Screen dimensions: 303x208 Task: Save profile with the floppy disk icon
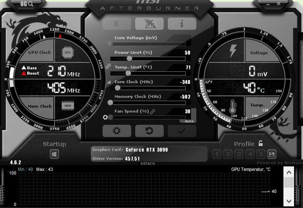[x=272, y=154]
